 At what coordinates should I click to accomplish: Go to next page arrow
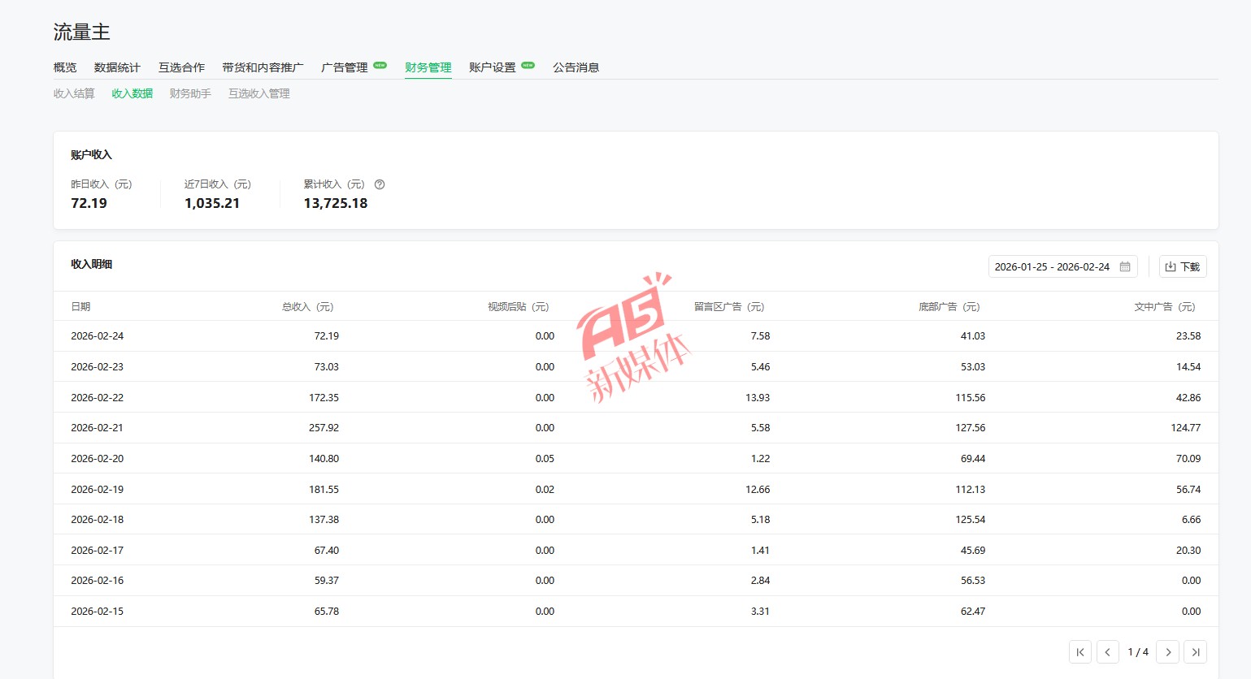1168,652
